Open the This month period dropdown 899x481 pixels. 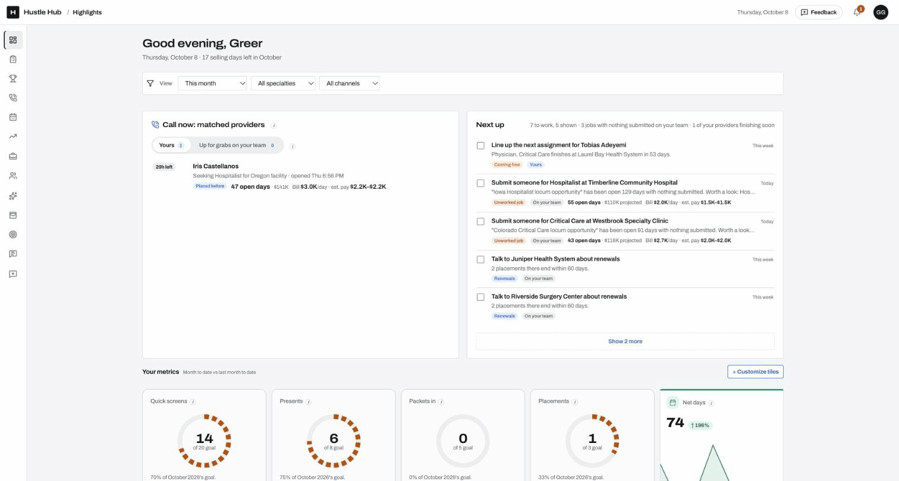pos(212,83)
